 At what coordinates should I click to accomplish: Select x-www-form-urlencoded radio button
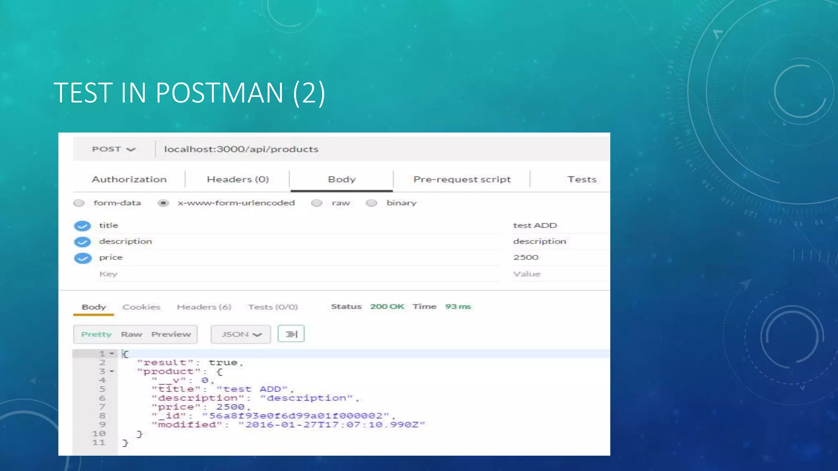(x=163, y=203)
